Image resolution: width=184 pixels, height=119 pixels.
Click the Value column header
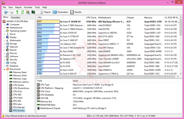point(106,81)
